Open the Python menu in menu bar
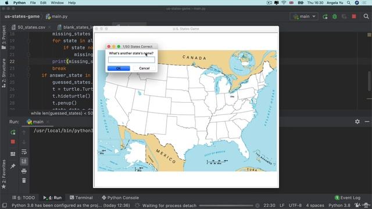The height and width of the screenshot is (209, 372). 19,3
